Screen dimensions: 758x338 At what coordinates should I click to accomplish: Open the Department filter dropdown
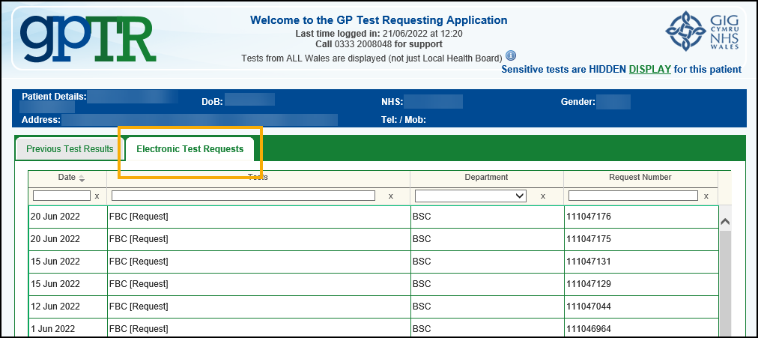pyautogui.click(x=470, y=196)
